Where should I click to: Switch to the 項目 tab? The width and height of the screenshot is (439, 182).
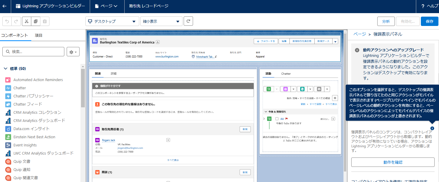pos(39,35)
